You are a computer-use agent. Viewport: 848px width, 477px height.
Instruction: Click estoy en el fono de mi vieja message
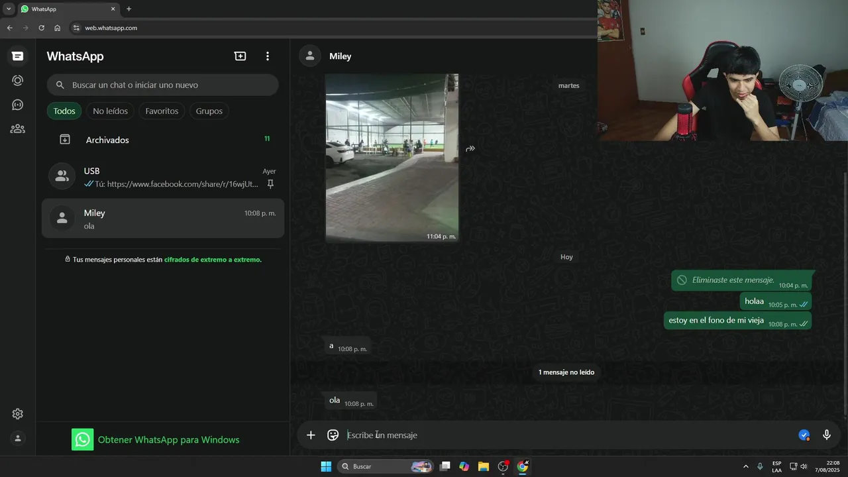pos(737,321)
